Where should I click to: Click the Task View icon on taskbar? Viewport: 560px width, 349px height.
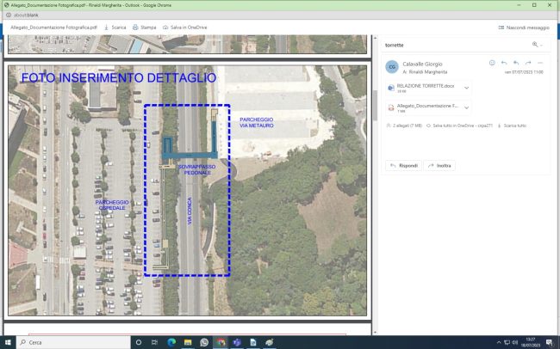pos(155,342)
